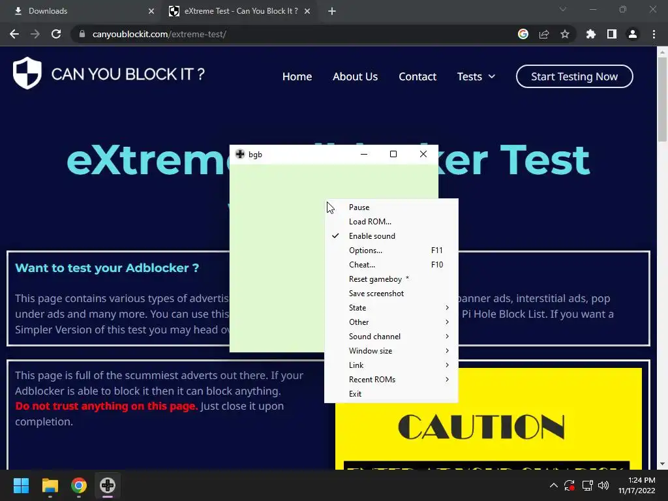Image resolution: width=668 pixels, height=501 pixels.
Task: Click the Chrome forward arrow
Action: coord(35,34)
